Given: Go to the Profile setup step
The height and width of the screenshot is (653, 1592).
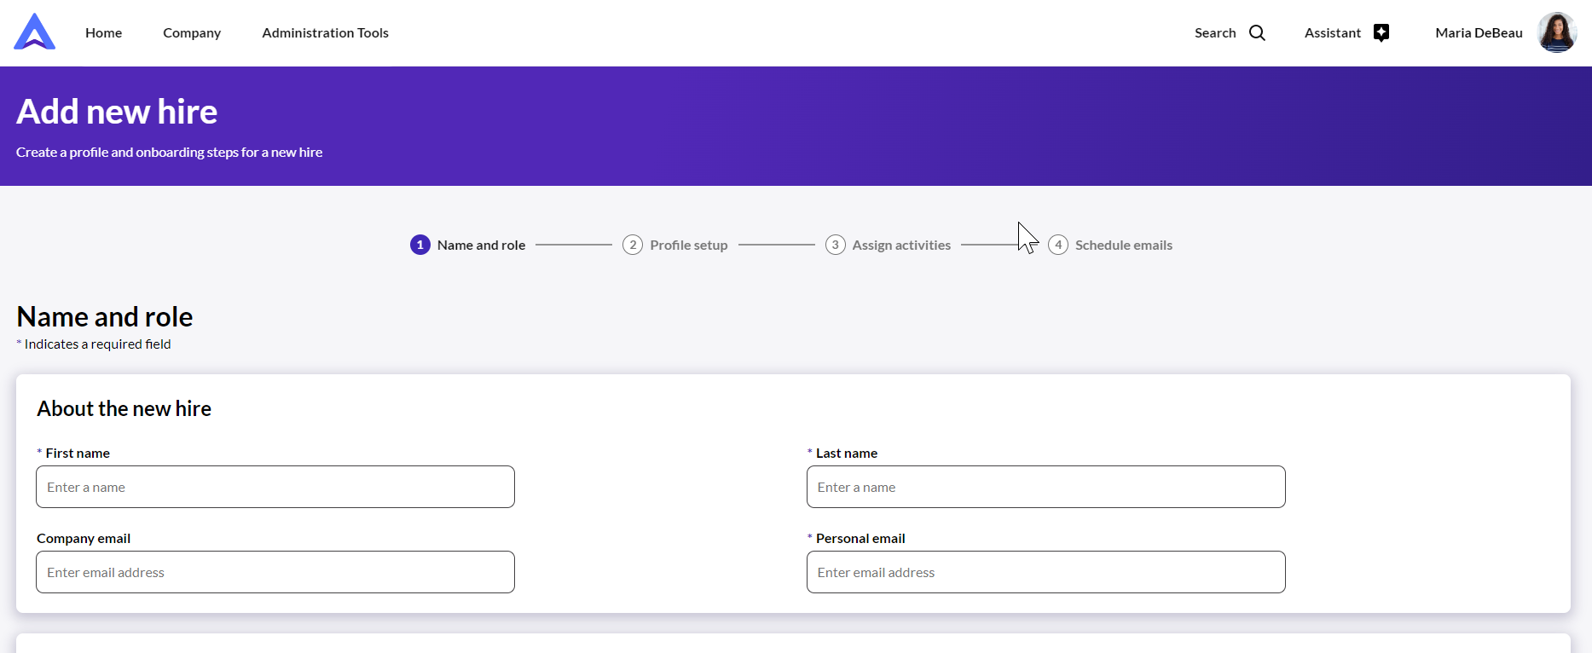Looking at the screenshot, I should pos(689,245).
